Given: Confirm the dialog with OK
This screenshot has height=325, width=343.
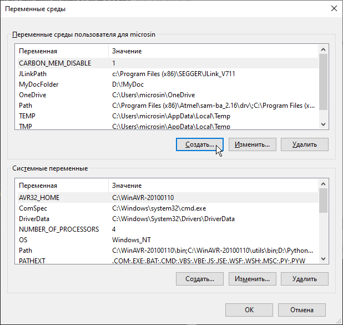Looking at the screenshot, I should 249,310.
